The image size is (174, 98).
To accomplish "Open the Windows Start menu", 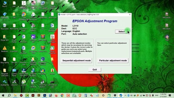I will [3, 96].
